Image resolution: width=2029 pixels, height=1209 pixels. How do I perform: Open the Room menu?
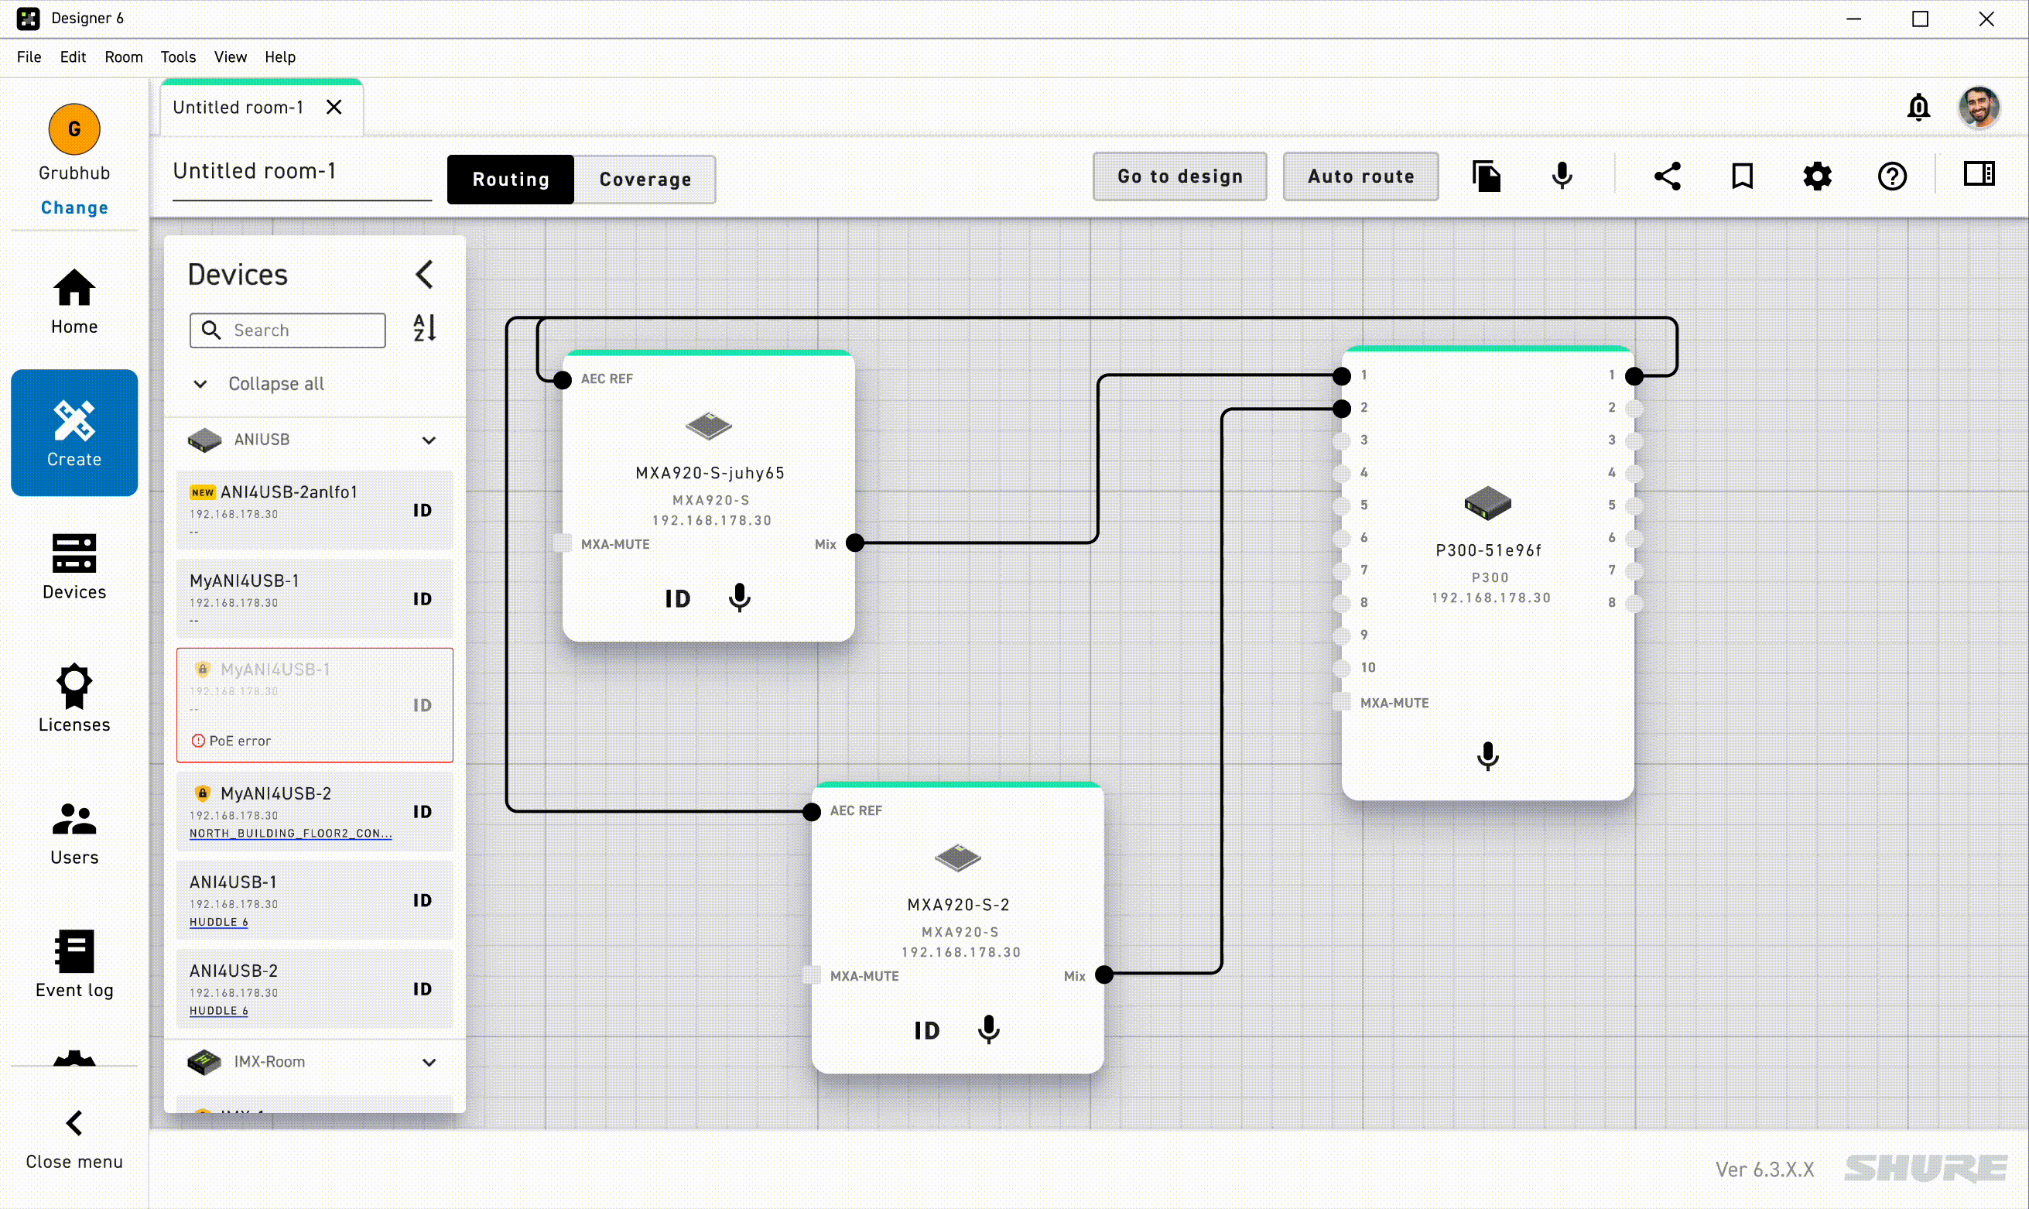(124, 57)
